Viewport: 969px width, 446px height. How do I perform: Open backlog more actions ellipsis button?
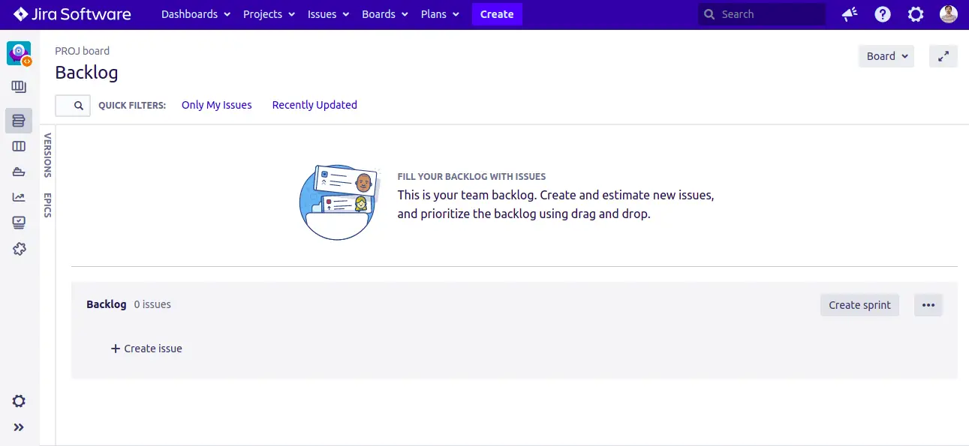[x=928, y=305]
